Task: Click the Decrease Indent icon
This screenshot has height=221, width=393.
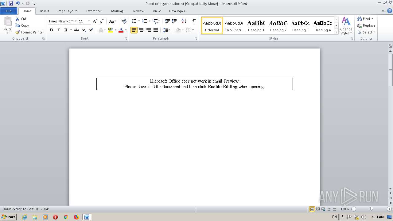Action: (x=167, y=21)
